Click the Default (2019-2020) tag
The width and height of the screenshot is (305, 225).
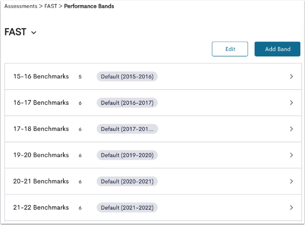[x=127, y=155]
